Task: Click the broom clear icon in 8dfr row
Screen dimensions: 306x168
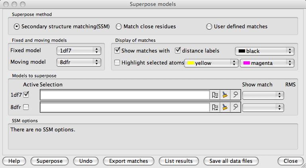Action: (x=226, y=107)
